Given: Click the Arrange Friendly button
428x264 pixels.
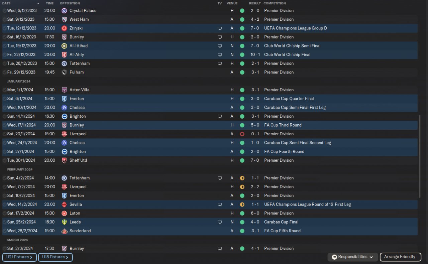Looking at the screenshot, I should click(x=400, y=257).
